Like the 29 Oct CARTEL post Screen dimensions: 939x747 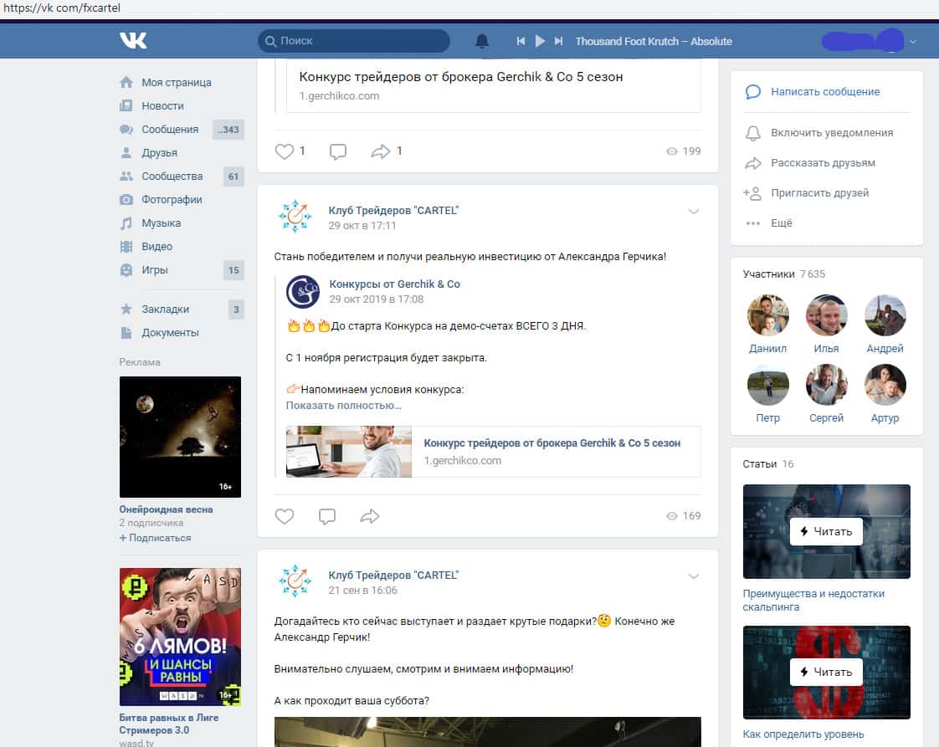click(x=285, y=516)
